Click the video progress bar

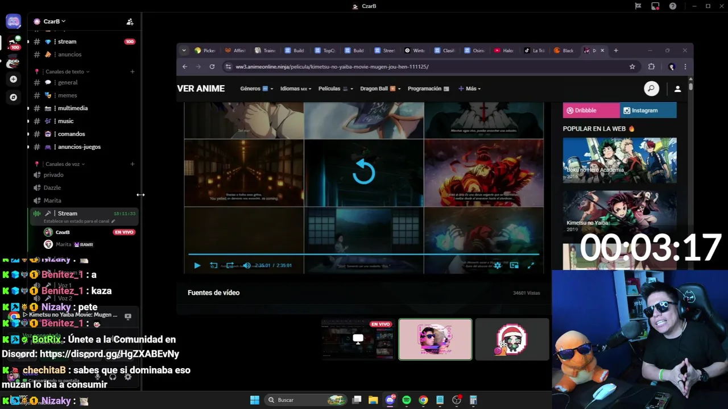pyautogui.click(x=363, y=254)
